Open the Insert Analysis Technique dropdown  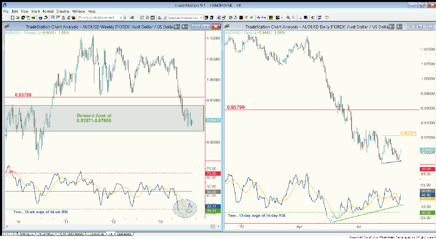(202, 18)
